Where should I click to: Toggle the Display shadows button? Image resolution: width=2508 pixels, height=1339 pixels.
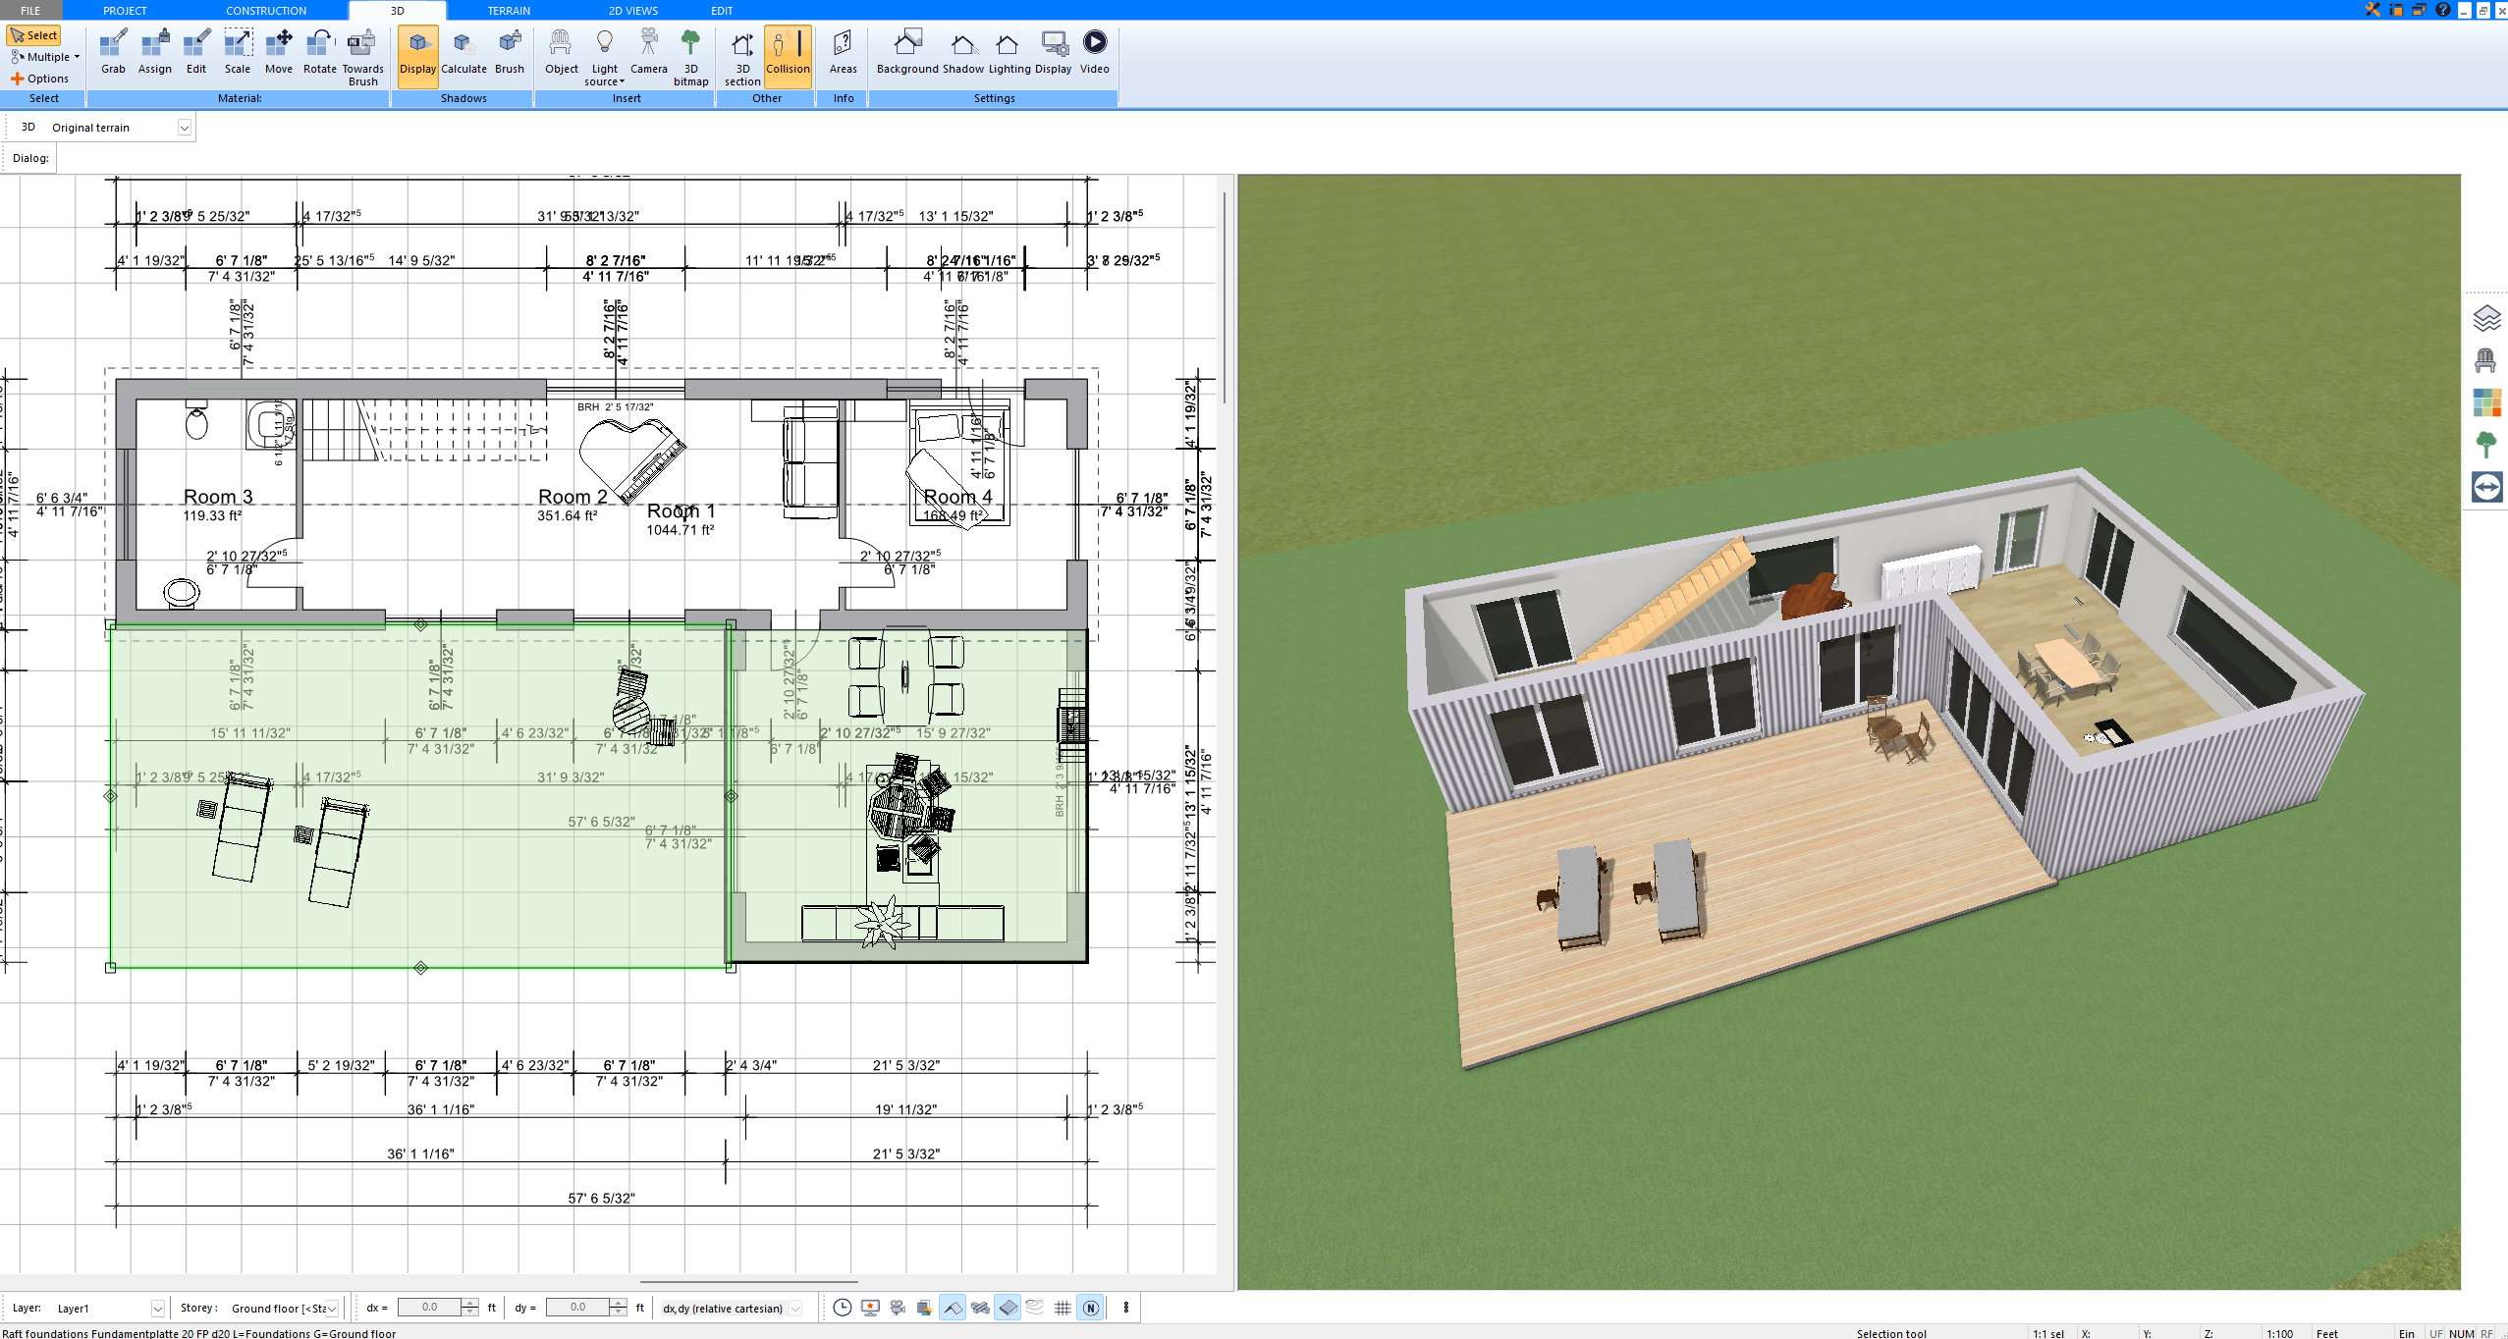click(417, 56)
